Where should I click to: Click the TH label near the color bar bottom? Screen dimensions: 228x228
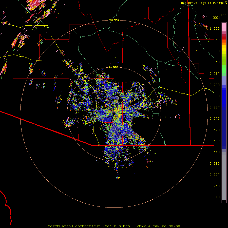[218, 197]
